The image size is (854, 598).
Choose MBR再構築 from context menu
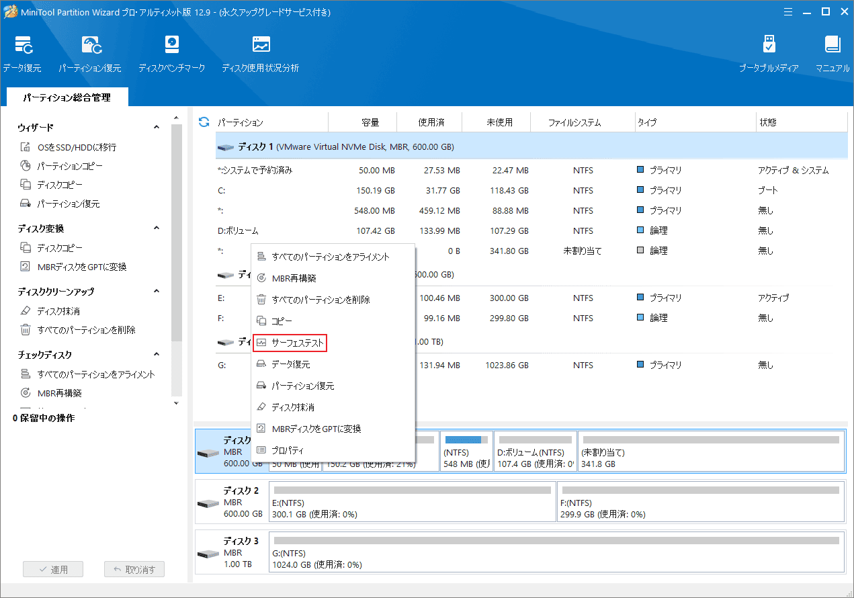point(333,278)
